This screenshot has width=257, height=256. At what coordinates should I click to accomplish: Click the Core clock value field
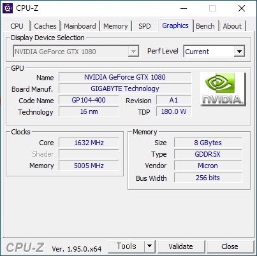(89, 143)
